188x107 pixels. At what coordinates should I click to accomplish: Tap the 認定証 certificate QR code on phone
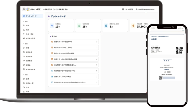point(161,78)
